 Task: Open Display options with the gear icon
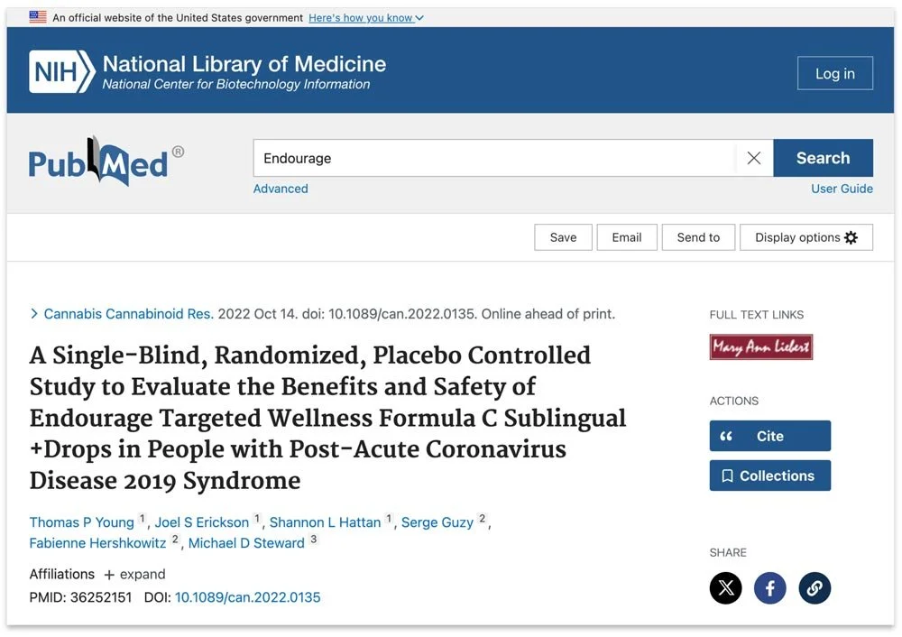(805, 237)
